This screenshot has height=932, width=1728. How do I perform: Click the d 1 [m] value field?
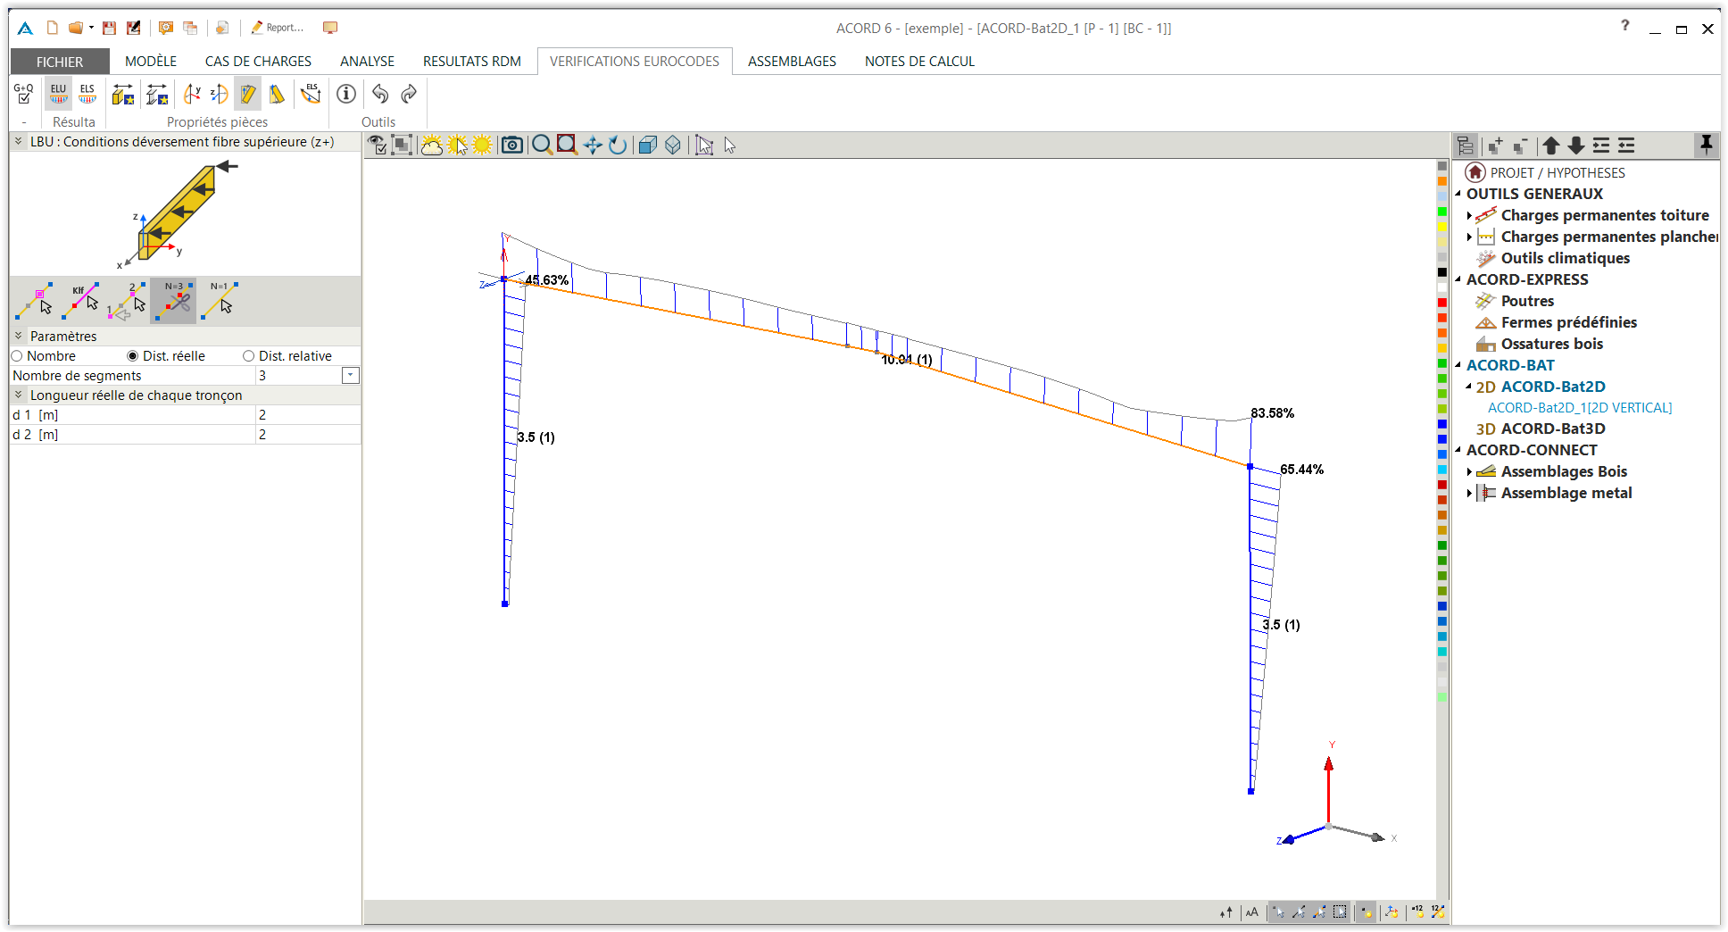[x=307, y=415]
